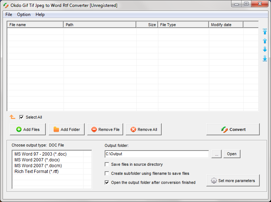Open the Option menu
The height and width of the screenshot is (202, 271).
24,15
